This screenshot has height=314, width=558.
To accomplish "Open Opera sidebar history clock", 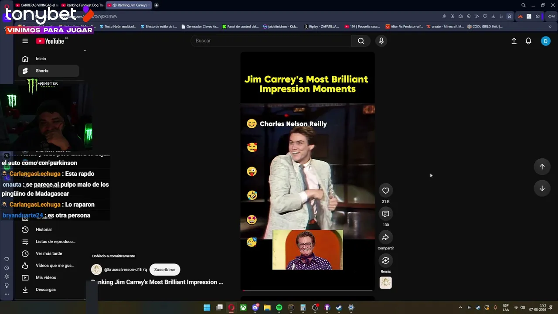I will click(7, 268).
